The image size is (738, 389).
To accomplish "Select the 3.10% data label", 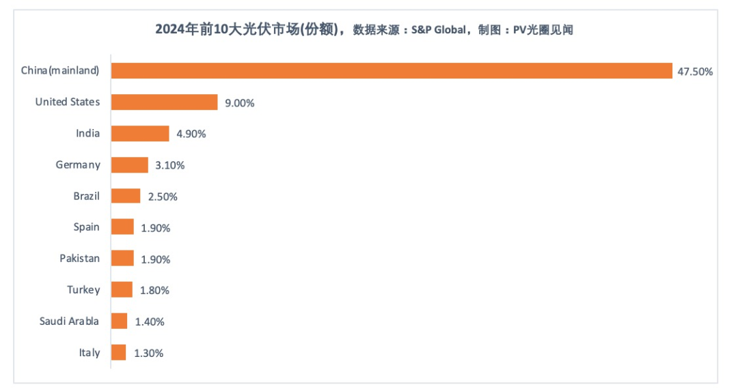I will [x=170, y=165].
